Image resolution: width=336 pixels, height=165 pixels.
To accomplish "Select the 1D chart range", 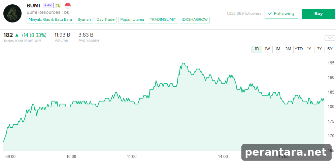I will tap(257, 49).
